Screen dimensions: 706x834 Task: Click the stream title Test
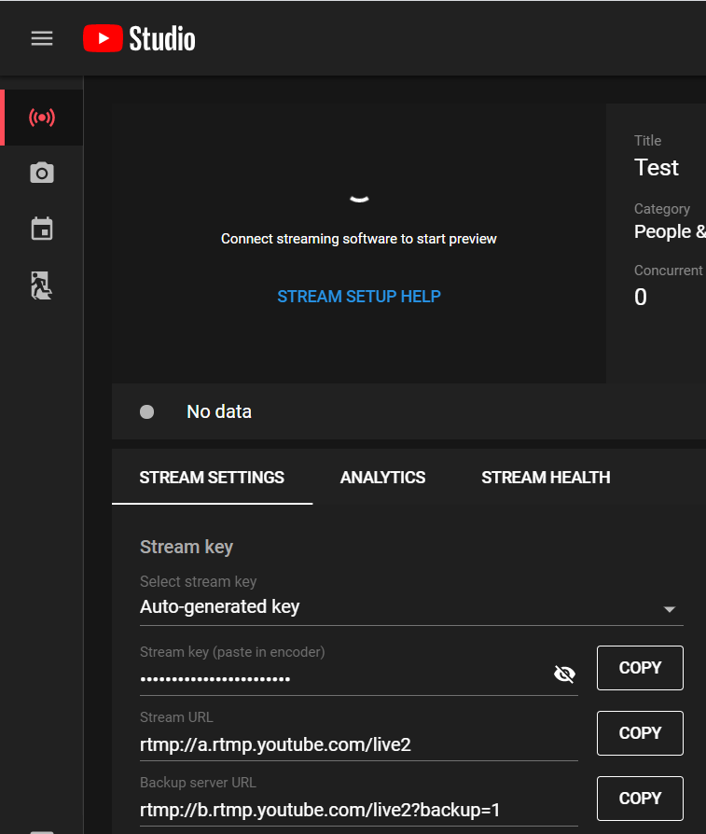click(657, 168)
